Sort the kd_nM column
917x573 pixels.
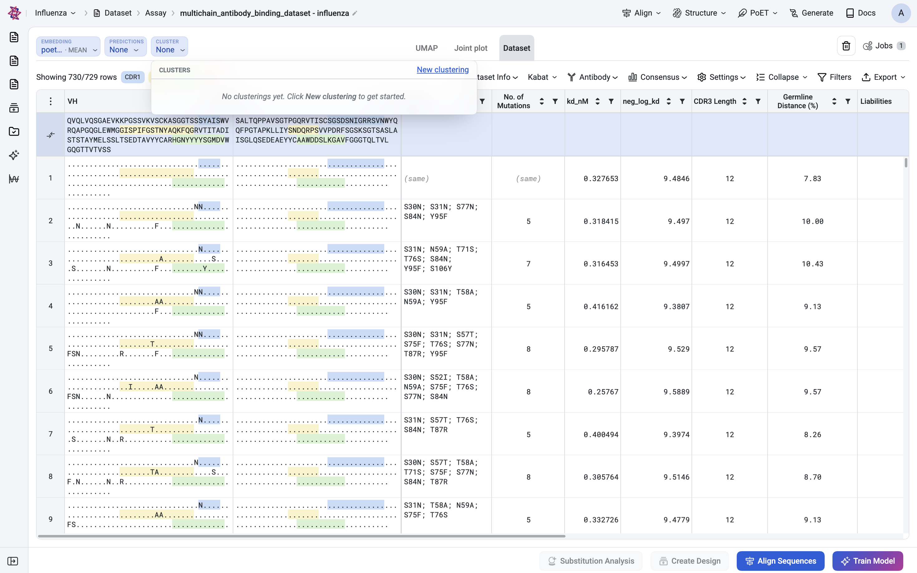[x=597, y=101]
